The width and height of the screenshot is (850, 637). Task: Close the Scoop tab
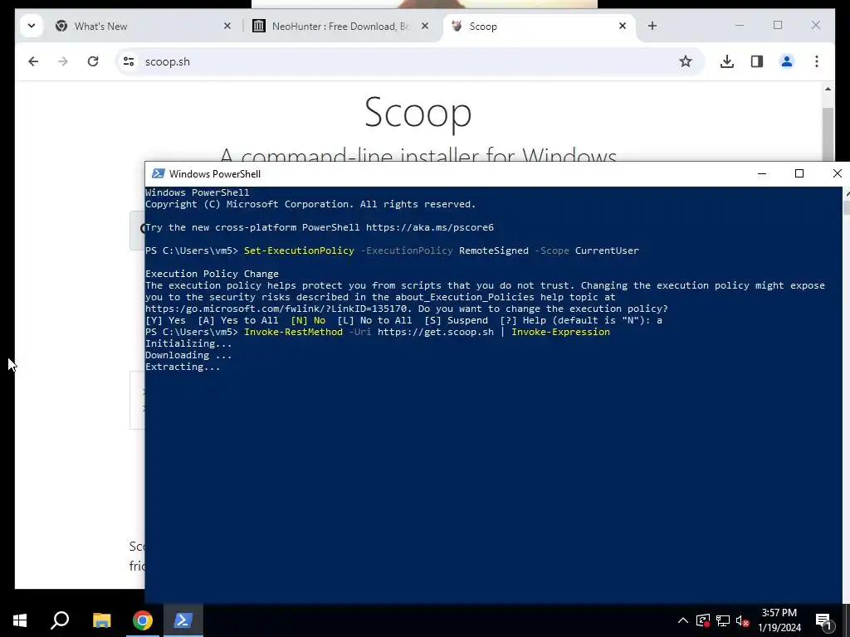point(623,26)
